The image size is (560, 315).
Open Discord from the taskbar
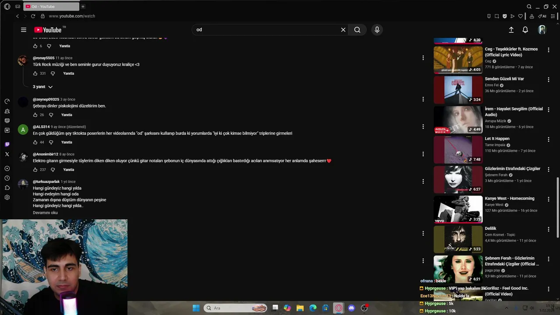[x=351, y=308]
